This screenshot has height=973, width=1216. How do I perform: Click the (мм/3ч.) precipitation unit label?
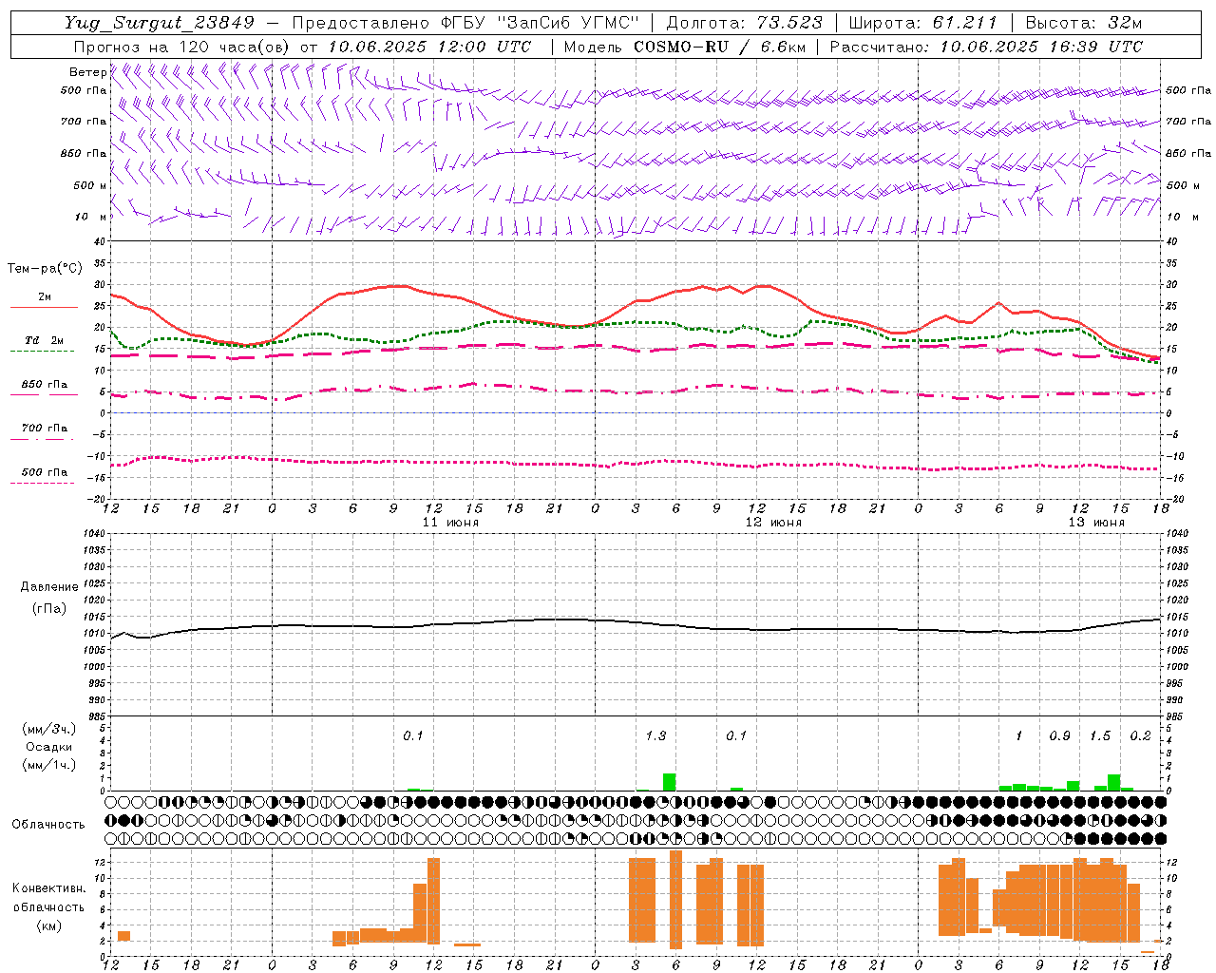point(48,729)
